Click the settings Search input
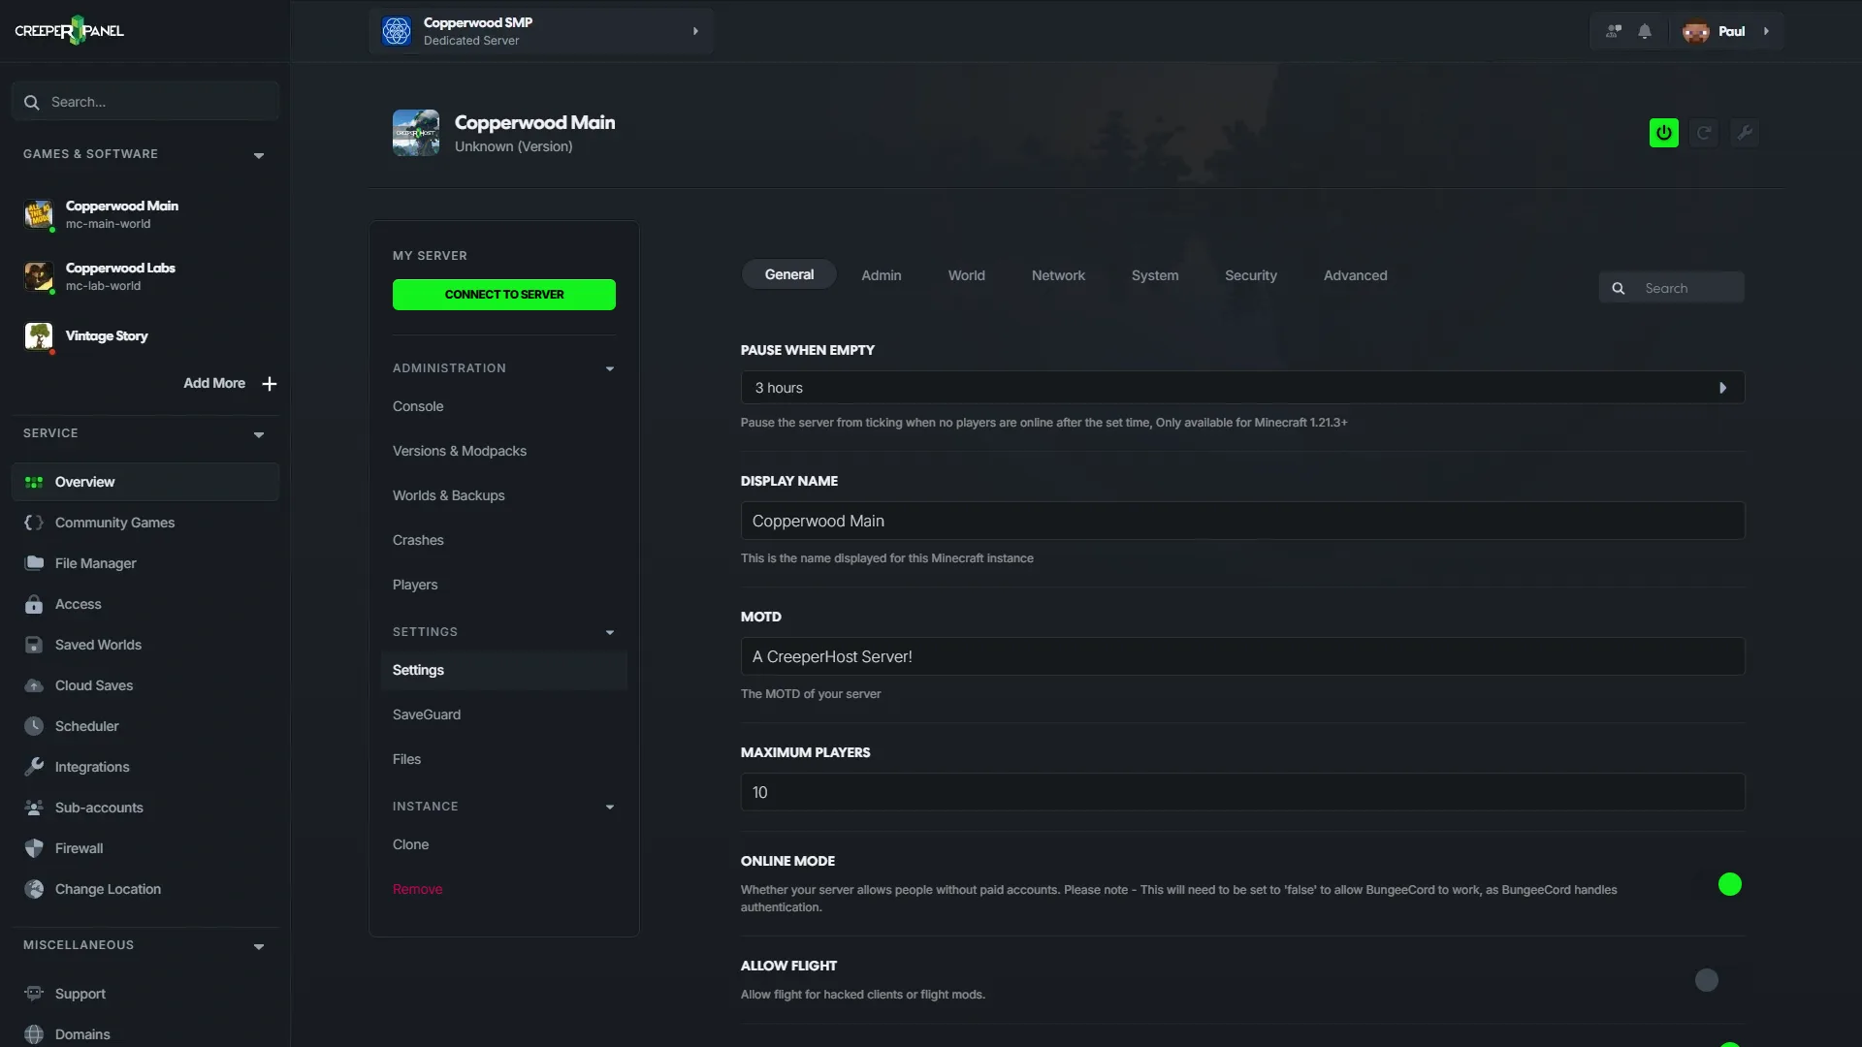The width and height of the screenshot is (1862, 1047). (1672, 288)
